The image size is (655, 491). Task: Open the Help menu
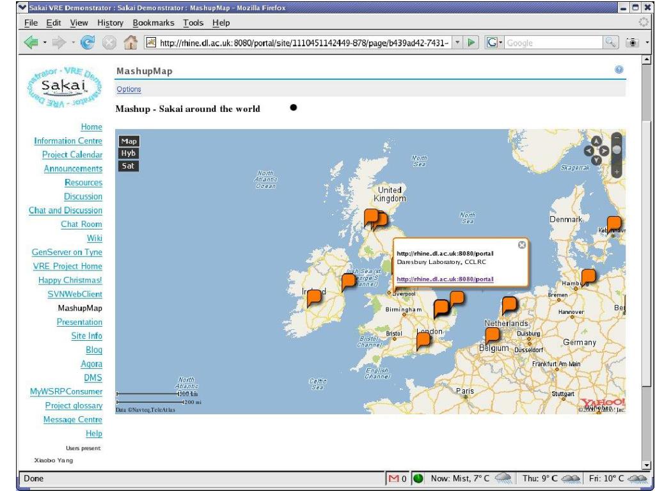coord(221,22)
